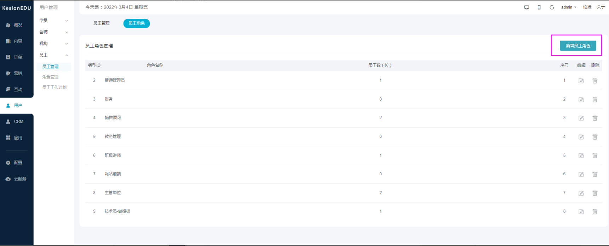Click the refresh icon in top bar
Image resolution: width=609 pixels, height=246 pixels.
552,7
